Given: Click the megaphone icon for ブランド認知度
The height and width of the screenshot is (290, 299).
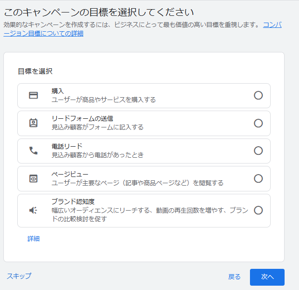Looking at the screenshot, I should (33, 210).
